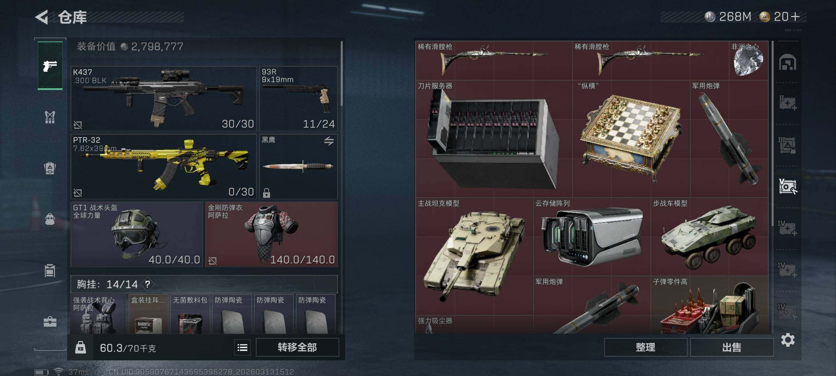
Task: Open the briefcase safe-box sidebar icon
Action: click(50, 322)
